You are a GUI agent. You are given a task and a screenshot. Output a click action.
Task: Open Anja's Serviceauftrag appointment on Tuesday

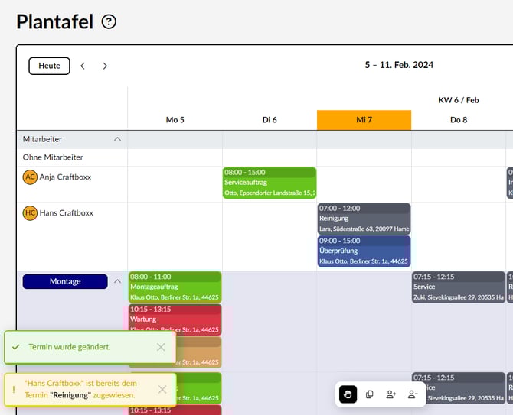tap(270, 183)
